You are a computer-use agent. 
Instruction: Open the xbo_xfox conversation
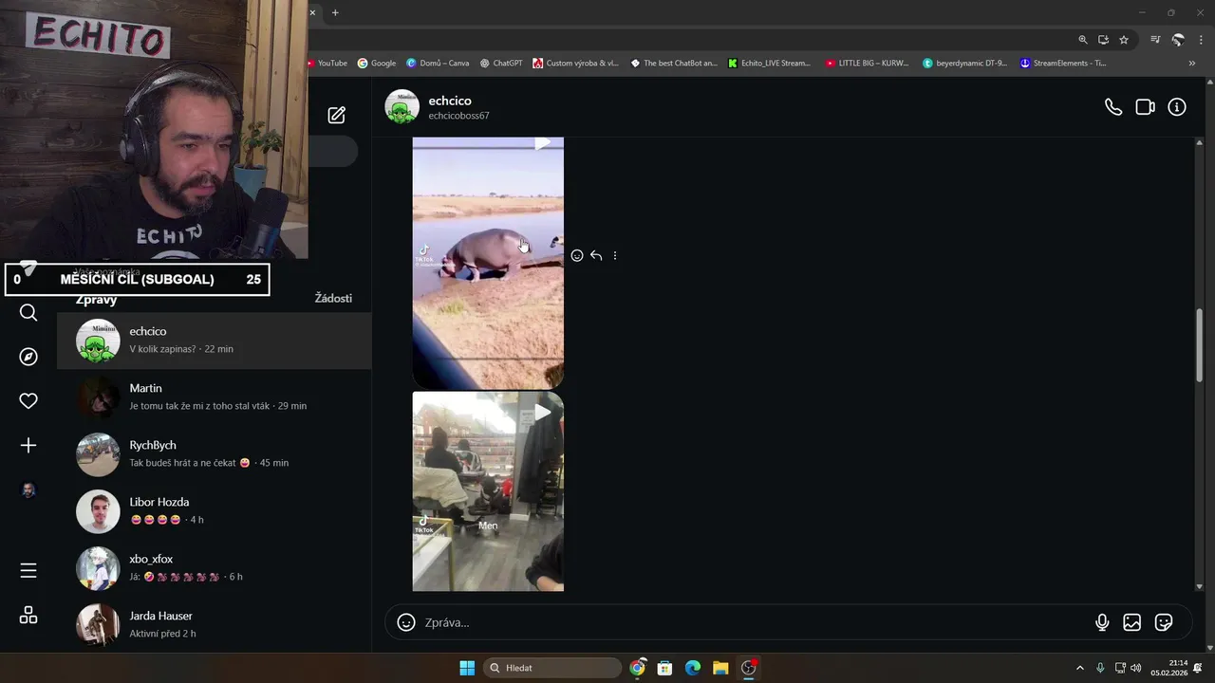[215, 568]
